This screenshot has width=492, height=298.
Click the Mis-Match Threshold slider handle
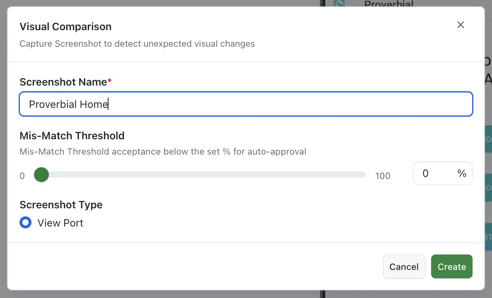(x=41, y=175)
